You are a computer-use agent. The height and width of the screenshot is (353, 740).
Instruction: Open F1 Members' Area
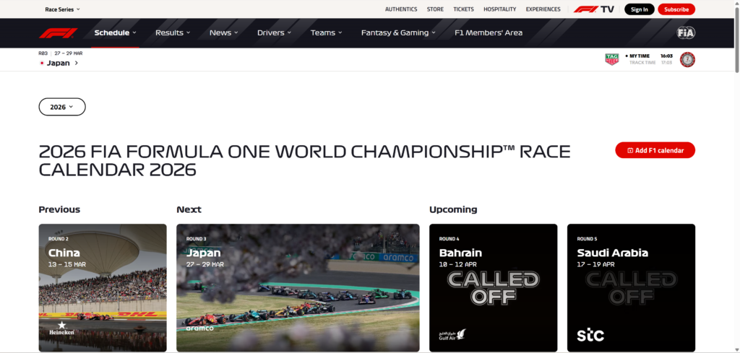[489, 32]
